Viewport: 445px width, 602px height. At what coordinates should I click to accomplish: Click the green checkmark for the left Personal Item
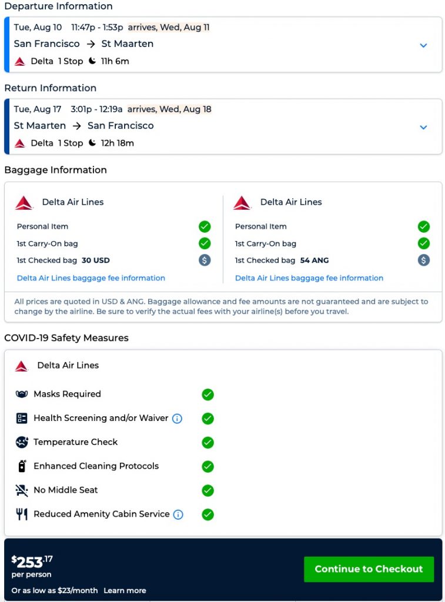point(205,226)
